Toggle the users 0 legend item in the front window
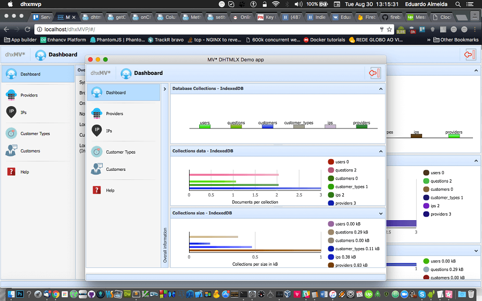 click(338, 162)
